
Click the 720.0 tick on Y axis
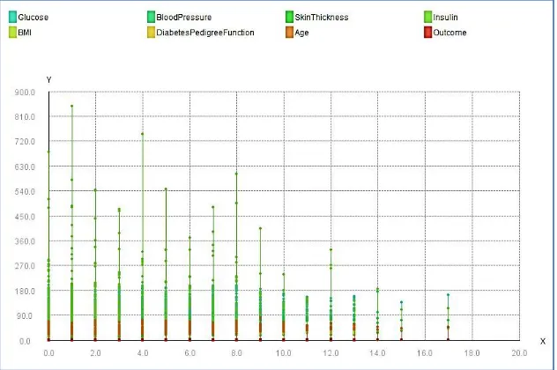tap(25, 142)
